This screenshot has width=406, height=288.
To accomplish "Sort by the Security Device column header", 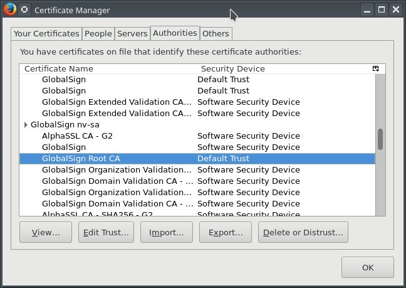I will coord(232,68).
